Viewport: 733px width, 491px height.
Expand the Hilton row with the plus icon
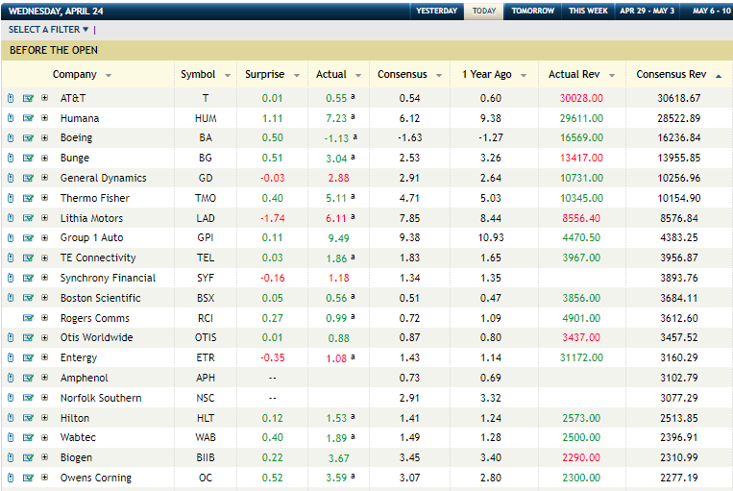coord(45,418)
